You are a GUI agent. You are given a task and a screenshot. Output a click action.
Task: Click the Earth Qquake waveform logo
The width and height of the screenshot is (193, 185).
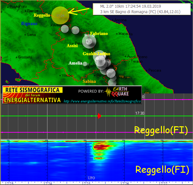click(117, 92)
